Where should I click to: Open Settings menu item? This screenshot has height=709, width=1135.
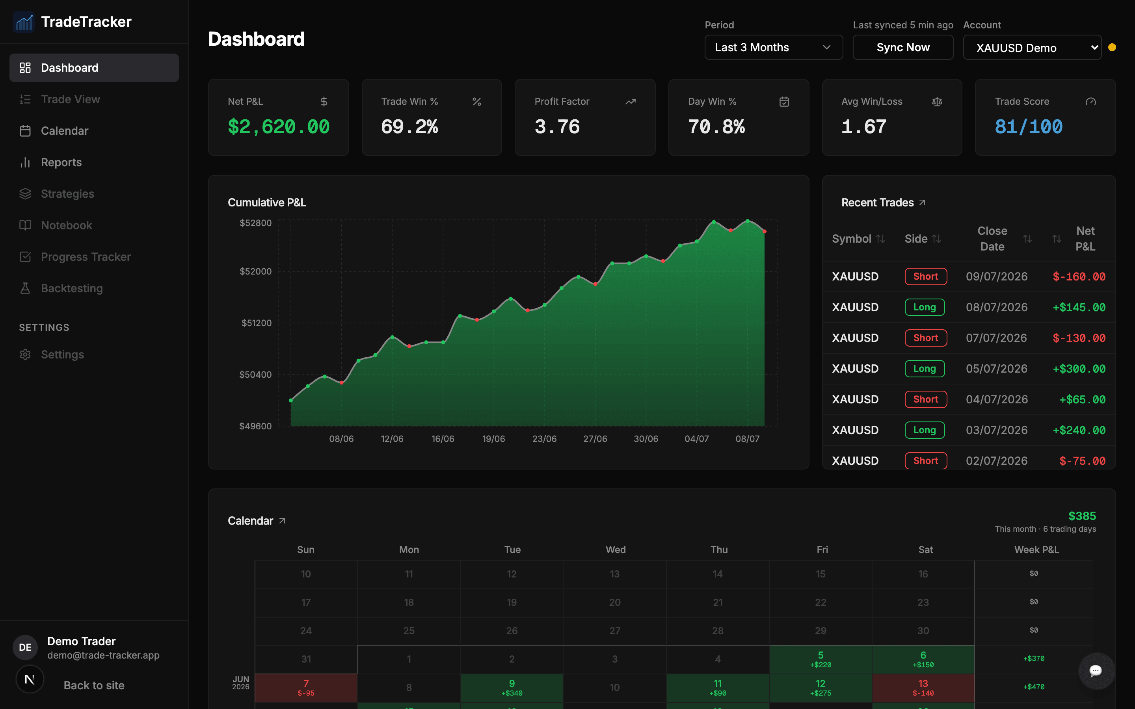point(94,354)
